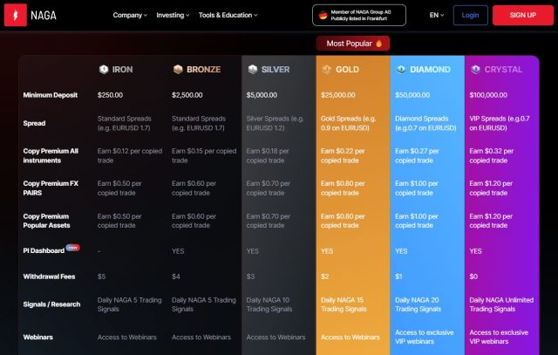
Task: Select the GOLD column heading
Action: click(347, 70)
